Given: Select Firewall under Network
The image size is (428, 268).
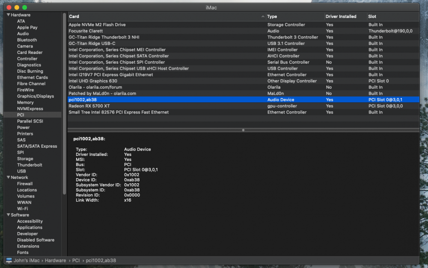Looking at the screenshot, I should coord(25,184).
